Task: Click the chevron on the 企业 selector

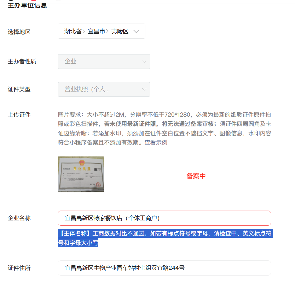Action: pos(144,62)
